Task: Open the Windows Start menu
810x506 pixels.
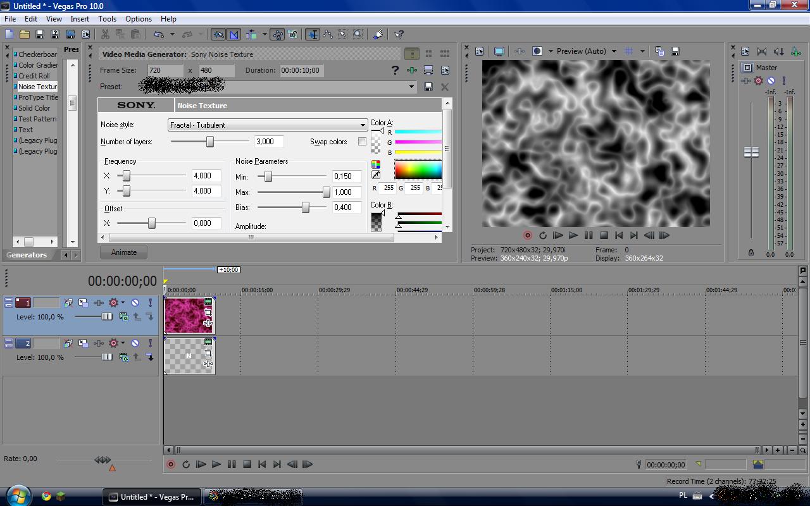Action: coord(17,495)
